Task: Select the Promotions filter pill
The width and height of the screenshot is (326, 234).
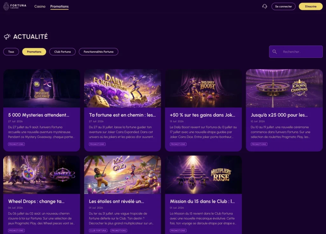Action: [x=34, y=52]
